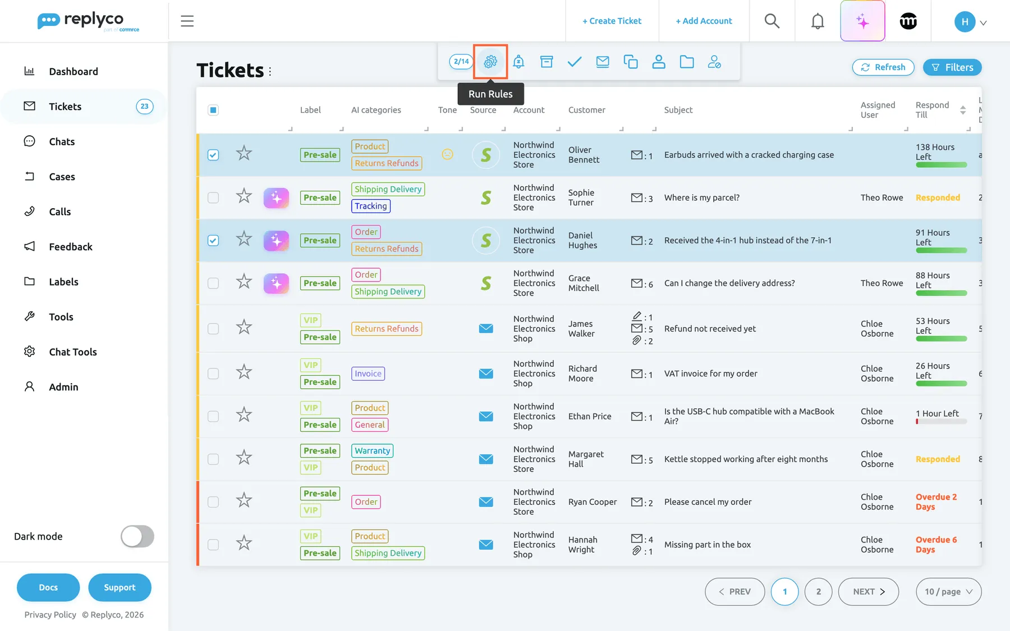Open the Filters button

click(952, 67)
